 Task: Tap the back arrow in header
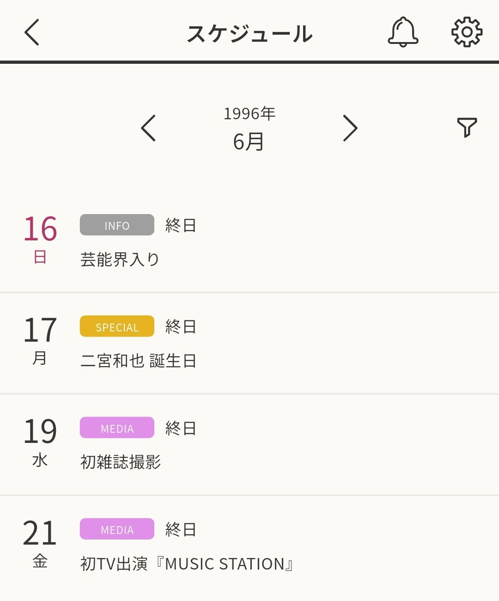point(32,32)
